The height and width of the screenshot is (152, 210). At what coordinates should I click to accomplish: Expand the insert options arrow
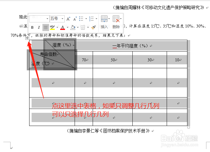click(109, 19)
